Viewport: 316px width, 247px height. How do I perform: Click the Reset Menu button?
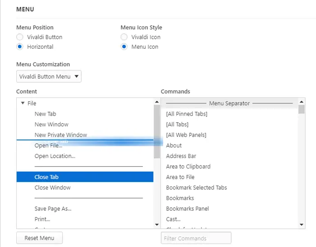[x=40, y=238]
